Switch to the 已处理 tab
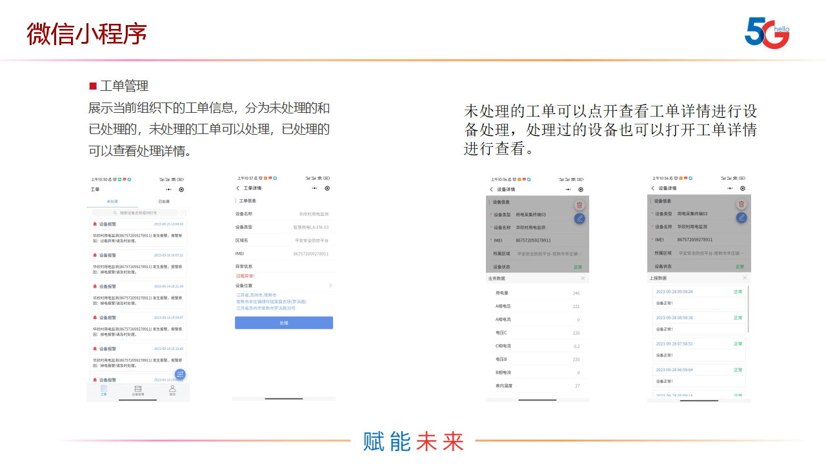This screenshot has width=826, height=464. (164, 202)
